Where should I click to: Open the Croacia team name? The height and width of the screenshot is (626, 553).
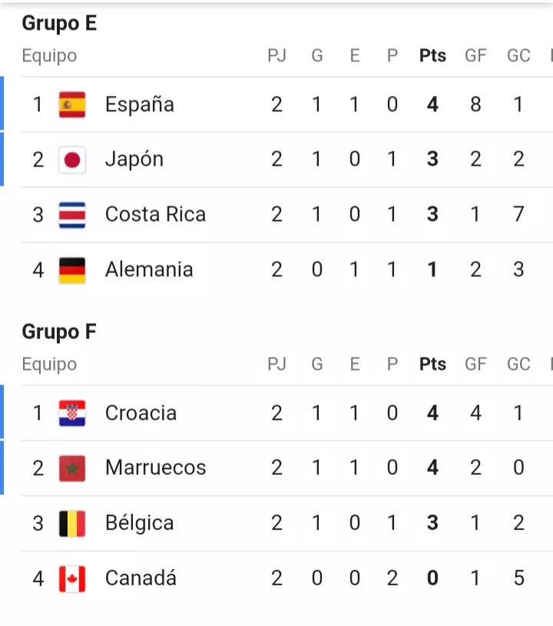[141, 413]
